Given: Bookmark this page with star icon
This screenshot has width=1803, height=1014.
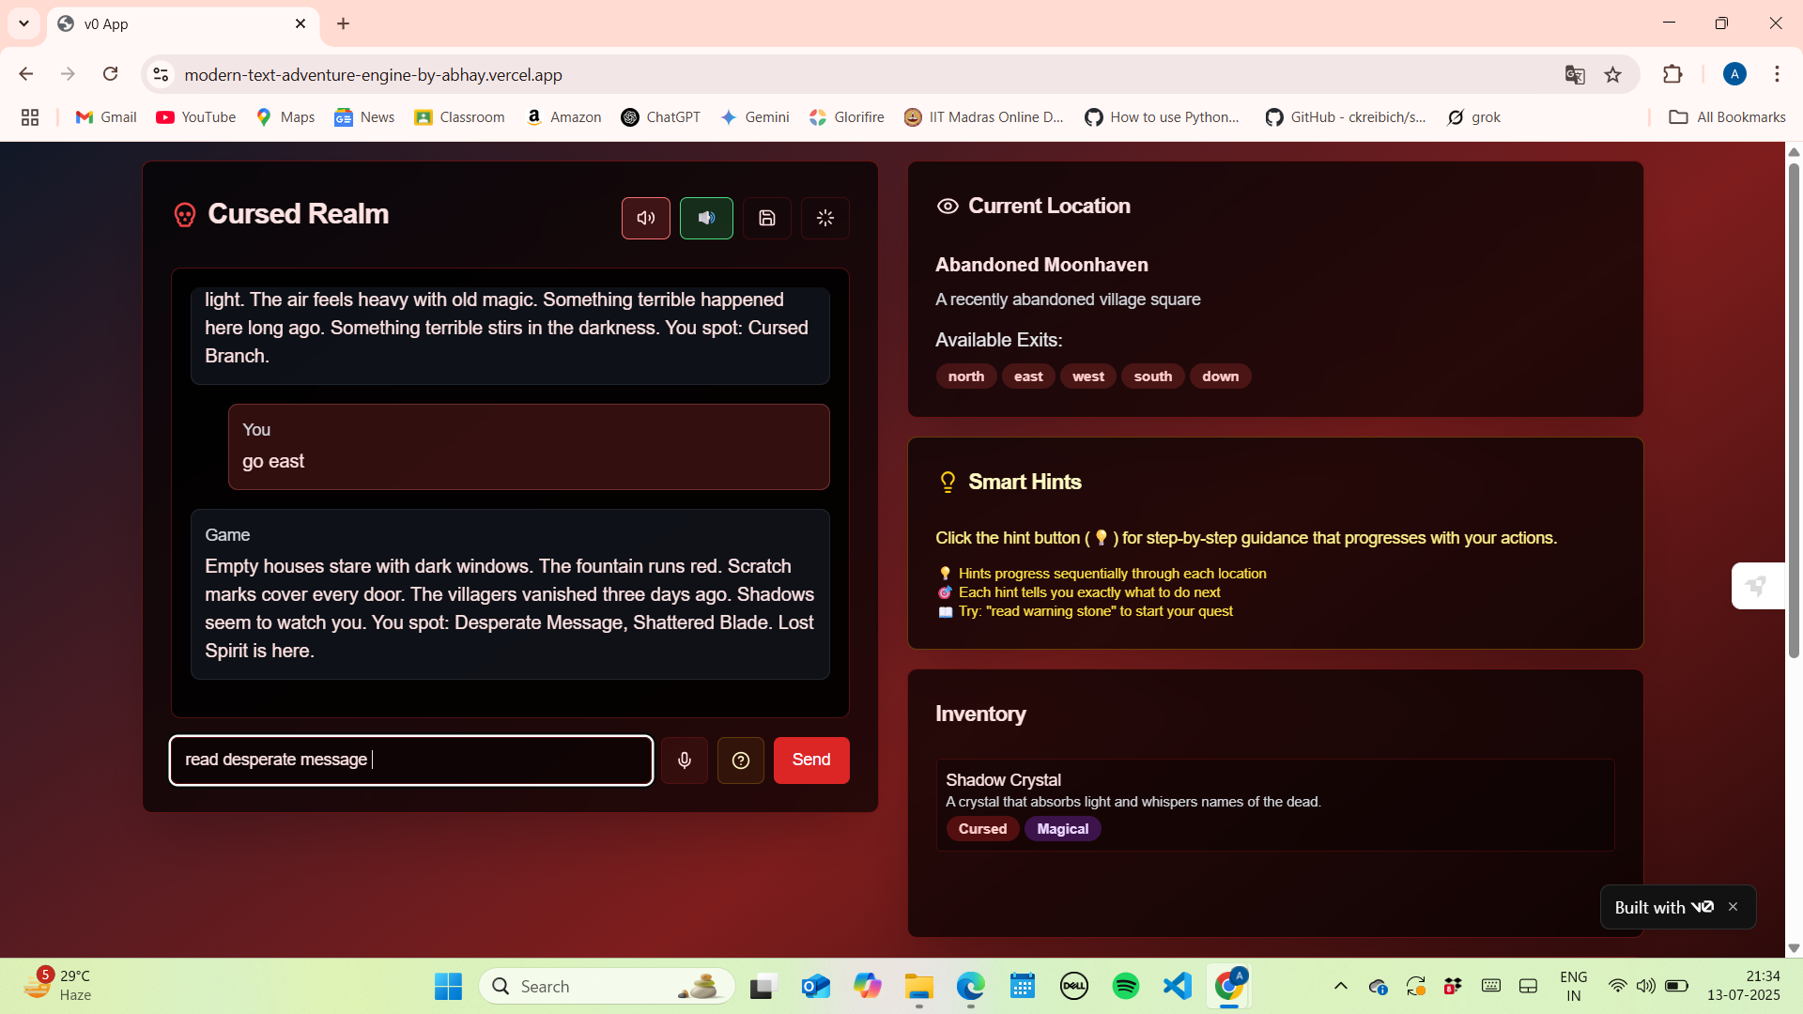Looking at the screenshot, I should (1613, 75).
